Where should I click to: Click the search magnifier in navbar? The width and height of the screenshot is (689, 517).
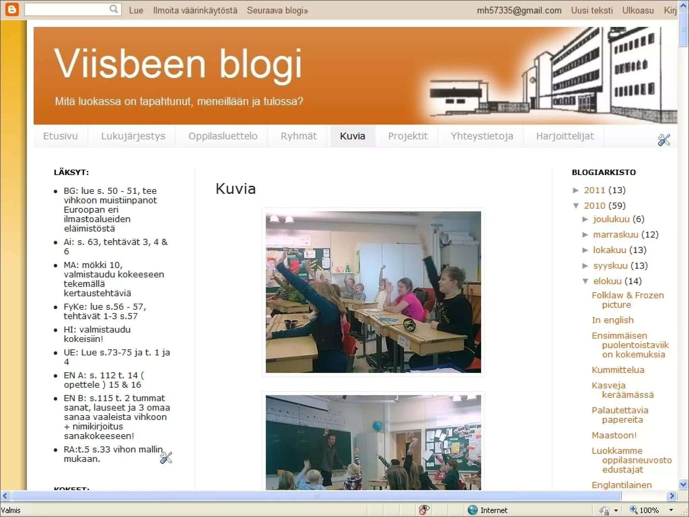click(x=114, y=9)
